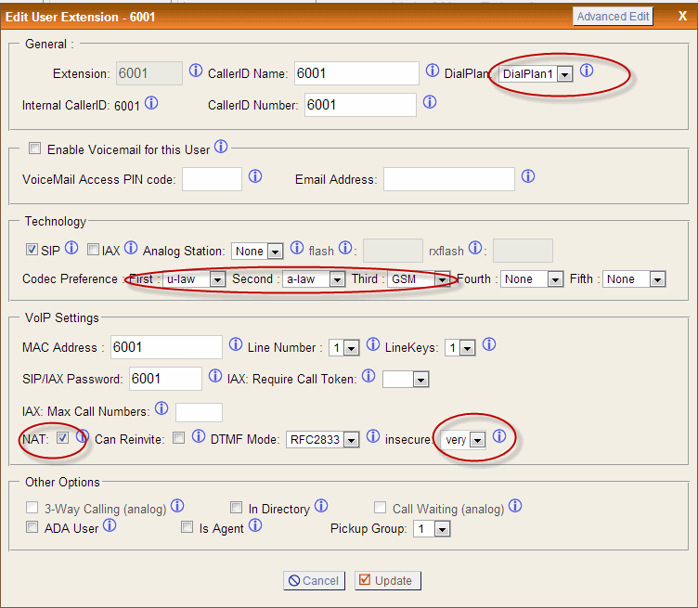
Task: Click the MAC Address input field
Action: pyautogui.click(x=166, y=347)
